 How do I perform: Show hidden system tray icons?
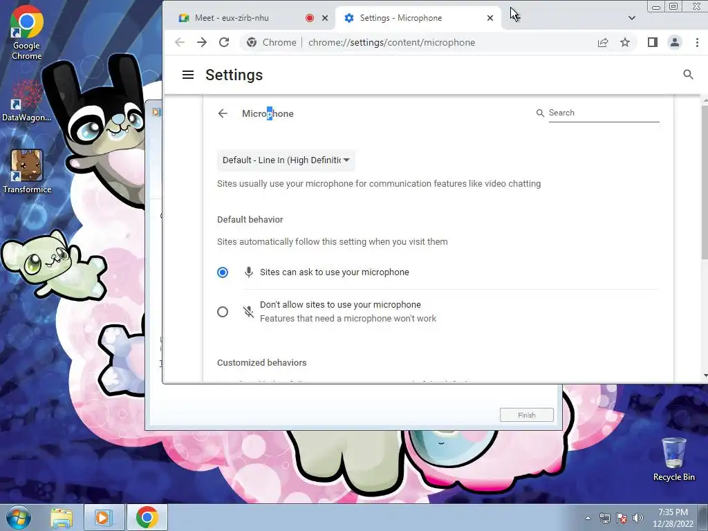click(588, 518)
